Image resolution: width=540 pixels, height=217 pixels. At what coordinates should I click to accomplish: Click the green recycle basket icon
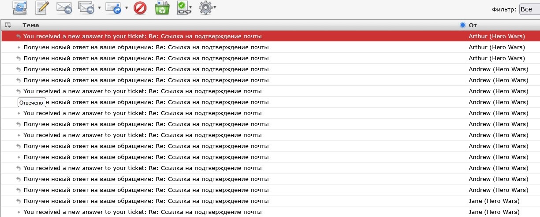162,8
